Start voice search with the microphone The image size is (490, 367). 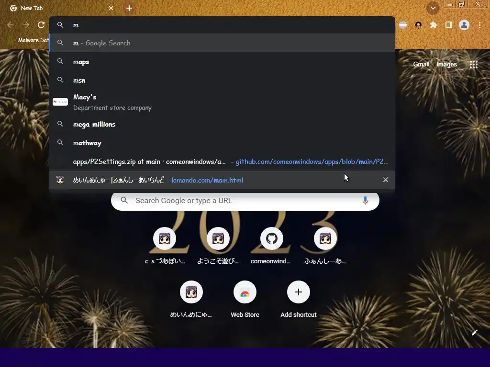[x=365, y=201]
